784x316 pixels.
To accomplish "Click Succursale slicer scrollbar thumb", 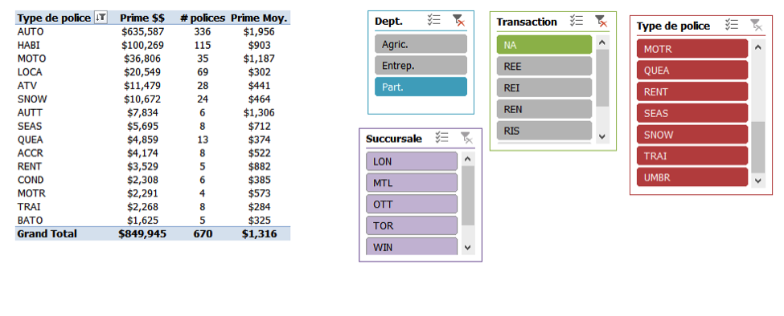I will [x=468, y=196].
